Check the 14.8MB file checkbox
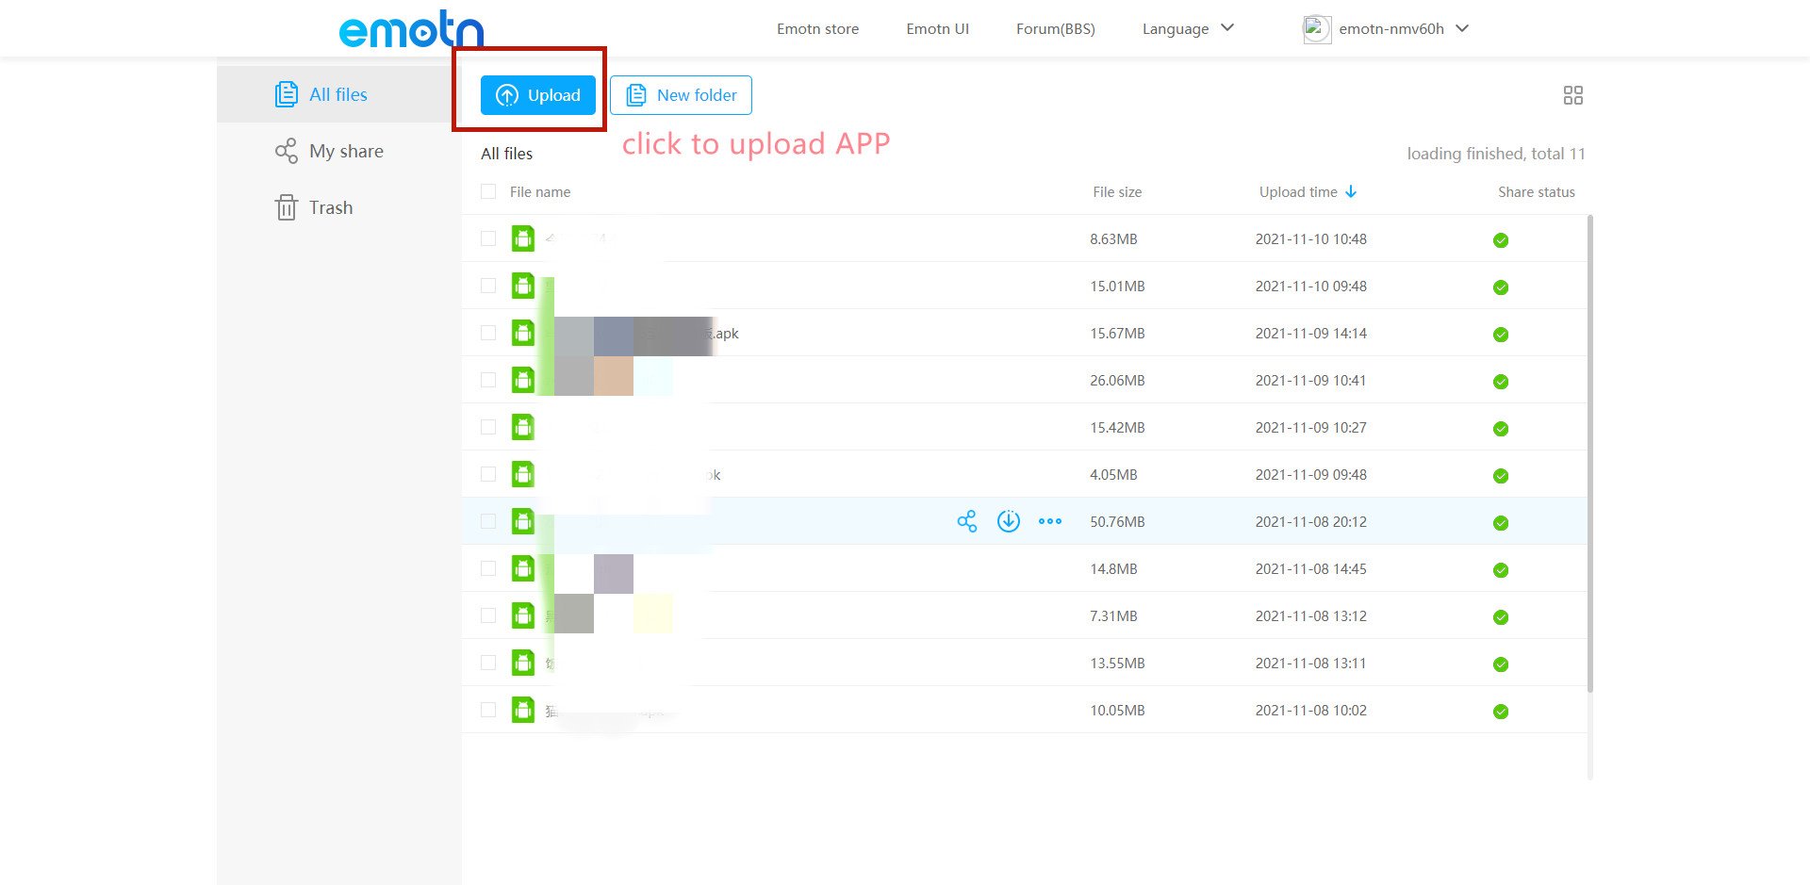The height and width of the screenshot is (885, 1810). [x=488, y=568]
